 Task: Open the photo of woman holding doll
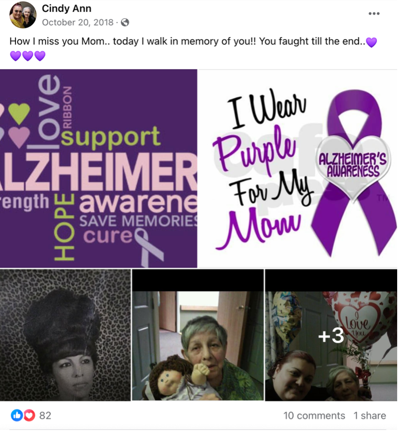198,335
